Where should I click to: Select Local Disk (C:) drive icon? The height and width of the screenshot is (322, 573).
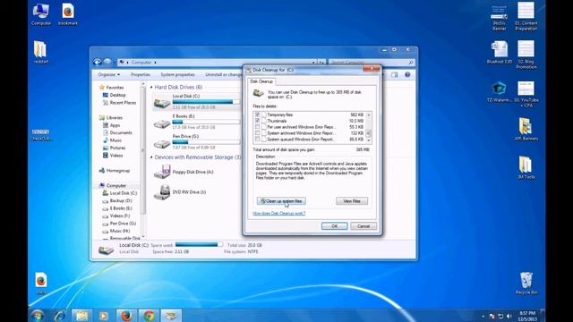pyautogui.click(x=161, y=103)
